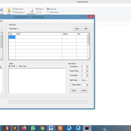Click the Email List vertical scrollbar thumb
The height and width of the screenshot is (131, 131).
coord(89,40)
